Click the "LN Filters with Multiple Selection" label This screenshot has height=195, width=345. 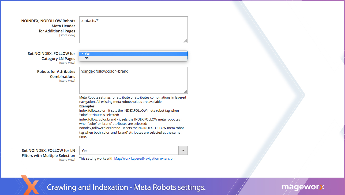click(x=48, y=153)
